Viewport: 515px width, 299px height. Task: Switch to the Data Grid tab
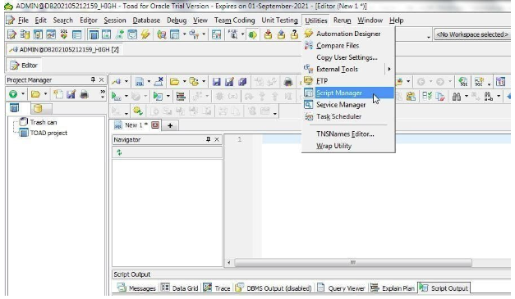pyautogui.click(x=179, y=288)
